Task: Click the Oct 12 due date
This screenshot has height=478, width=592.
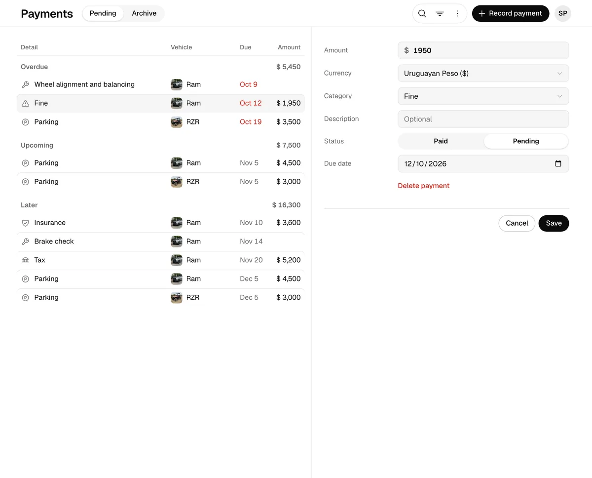Action: [x=251, y=103]
